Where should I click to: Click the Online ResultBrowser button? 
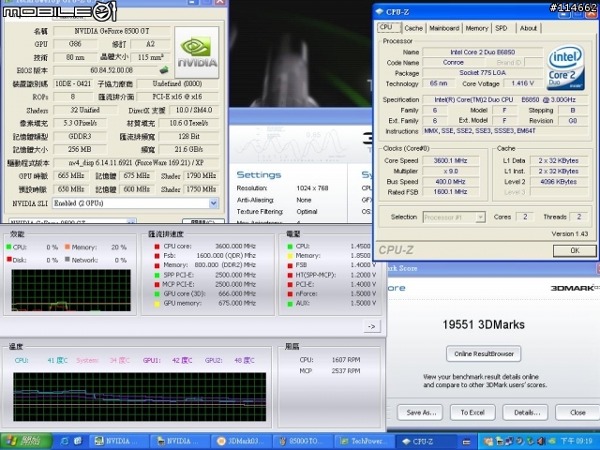tap(484, 354)
